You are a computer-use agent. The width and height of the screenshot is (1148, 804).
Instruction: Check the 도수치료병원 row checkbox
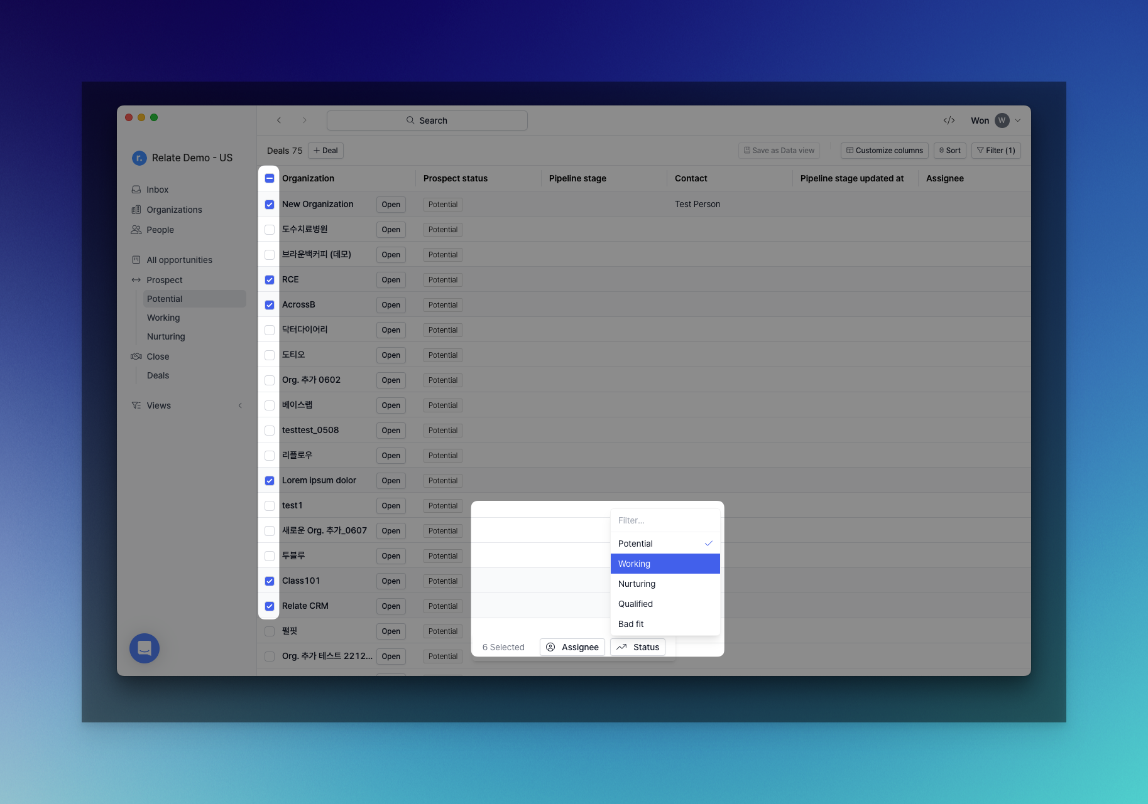tap(270, 230)
